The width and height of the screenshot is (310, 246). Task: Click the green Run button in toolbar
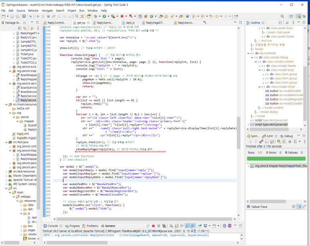pos(104,16)
